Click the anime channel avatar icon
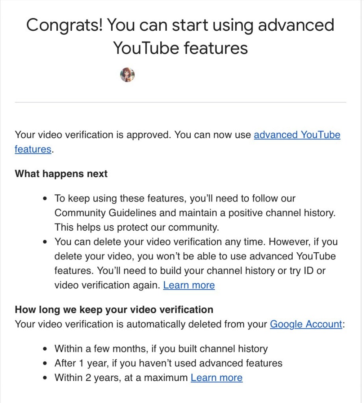 pos(127,75)
